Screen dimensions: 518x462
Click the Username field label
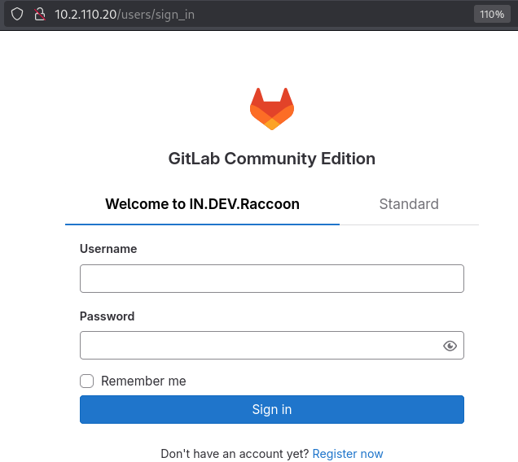[108, 249]
